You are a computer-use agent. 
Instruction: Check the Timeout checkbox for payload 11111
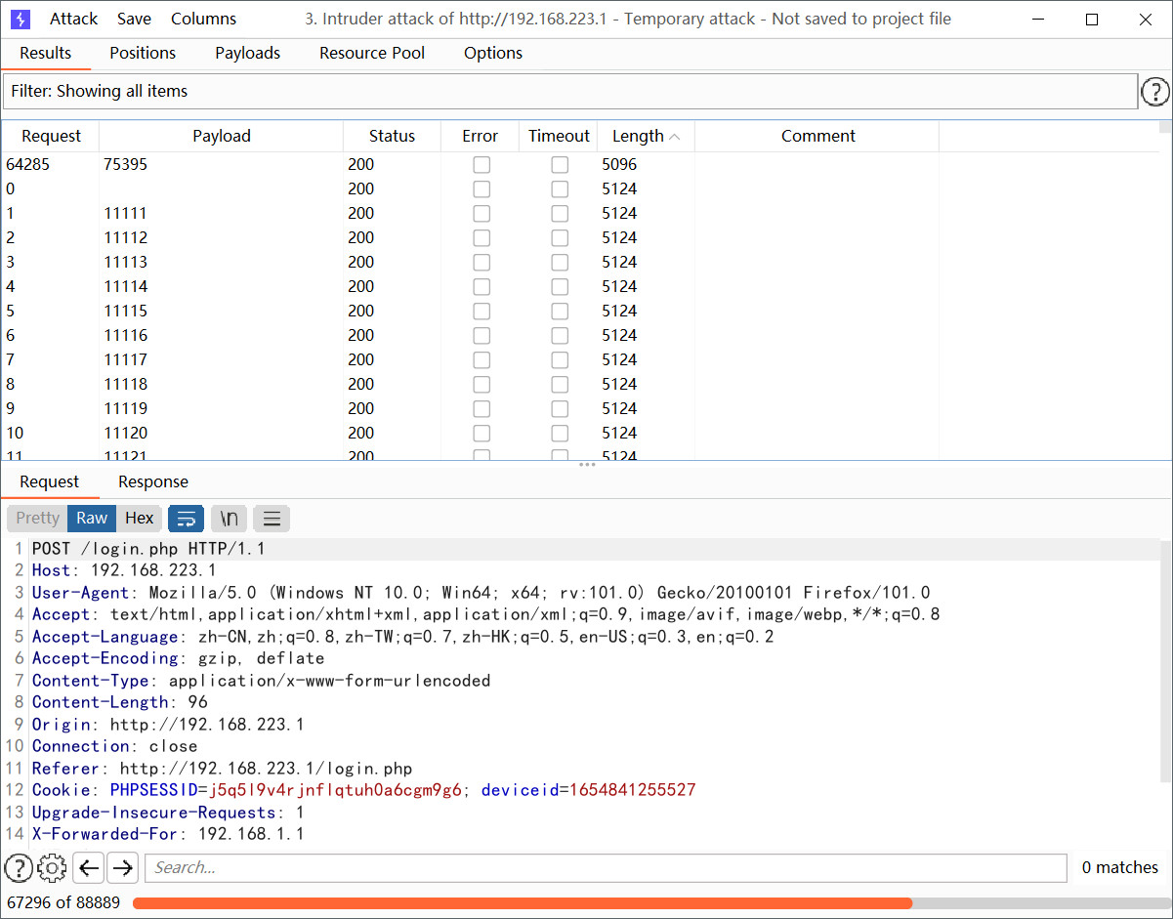[559, 214]
